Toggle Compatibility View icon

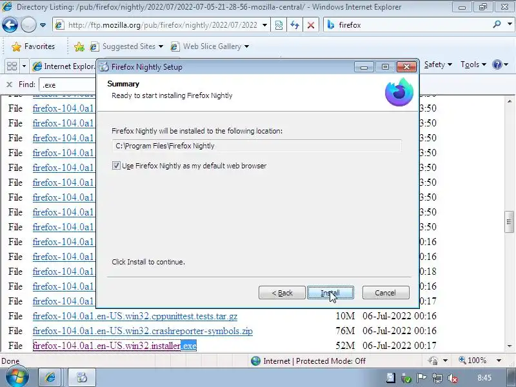(x=279, y=25)
